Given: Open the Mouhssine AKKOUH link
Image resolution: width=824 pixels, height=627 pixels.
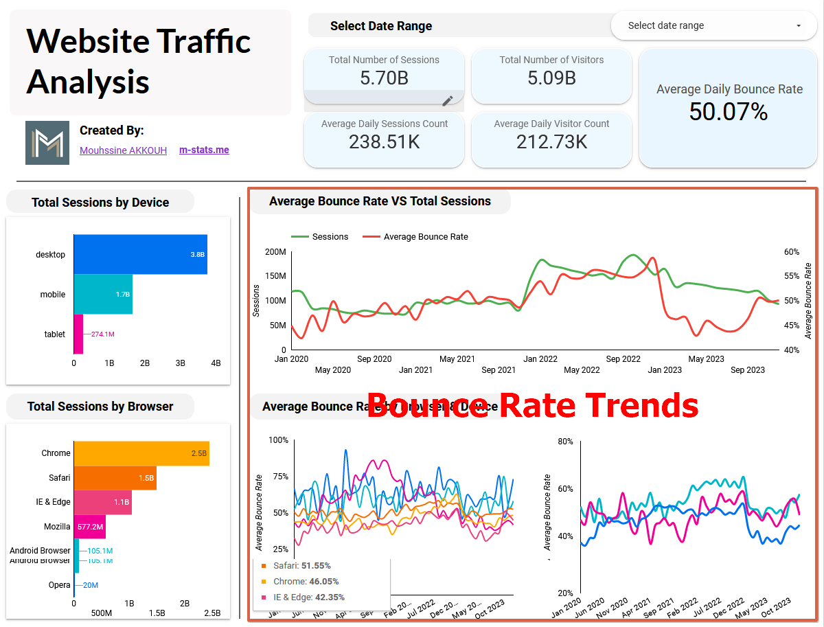Looking at the screenshot, I should (123, 150).
